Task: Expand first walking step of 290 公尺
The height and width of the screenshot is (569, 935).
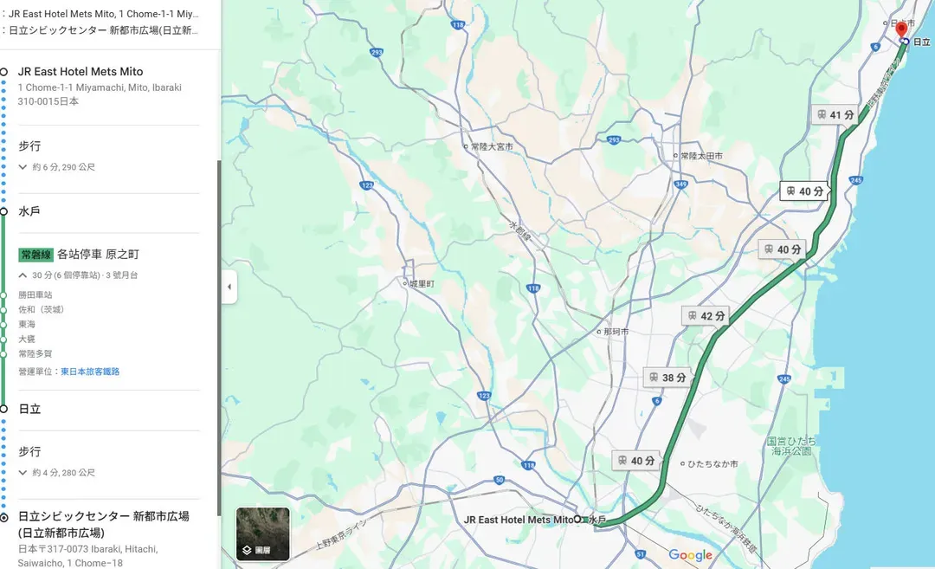Action: [23, 167]
